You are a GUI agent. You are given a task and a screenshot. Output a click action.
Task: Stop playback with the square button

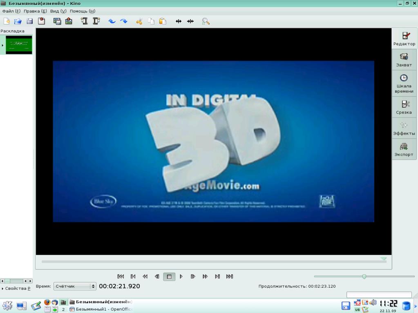click(169, 277)
